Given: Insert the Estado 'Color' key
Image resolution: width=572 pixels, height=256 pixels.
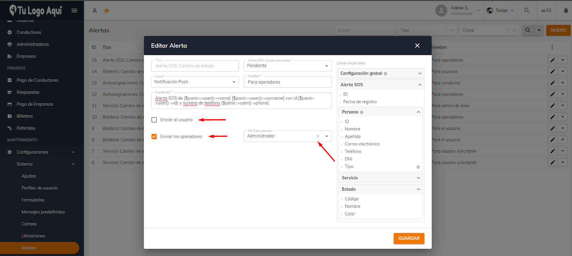Looking at the screenshot, I should click(x=350, y=214).
